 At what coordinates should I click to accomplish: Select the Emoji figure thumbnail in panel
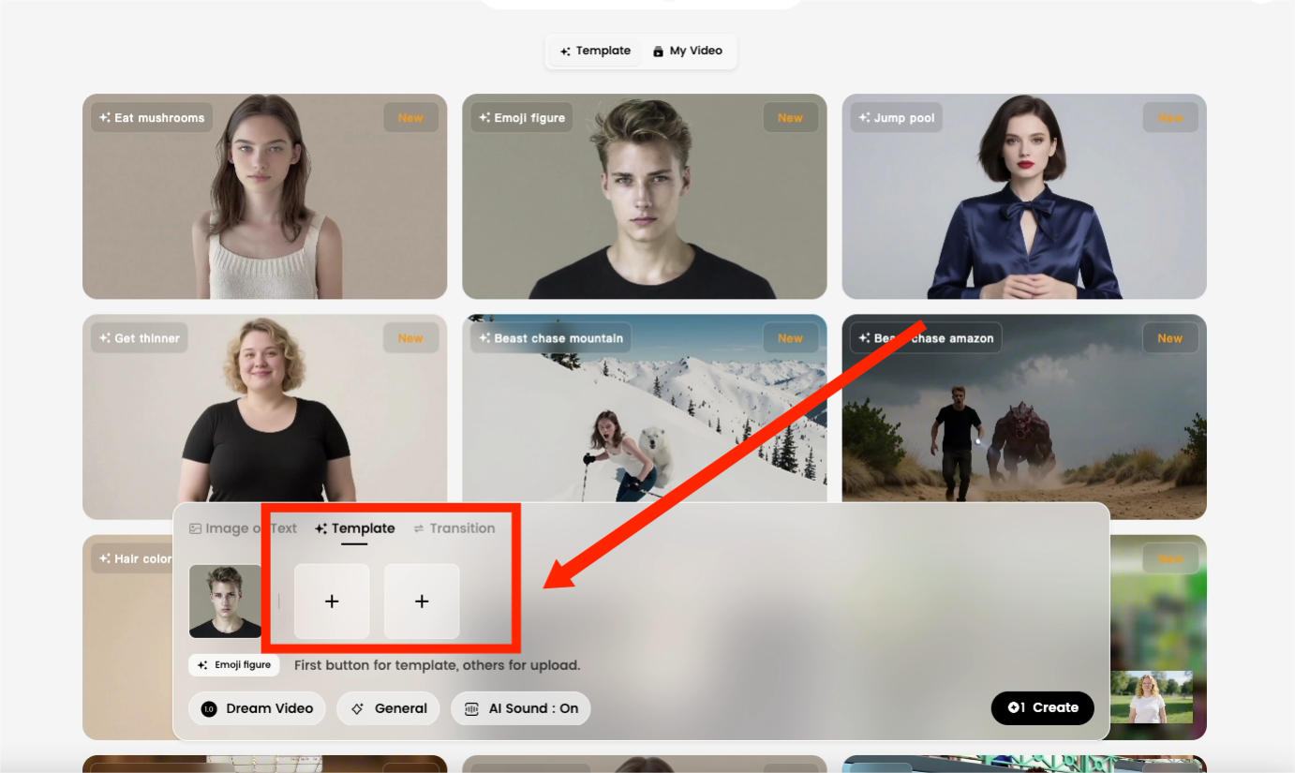point(225,602)
